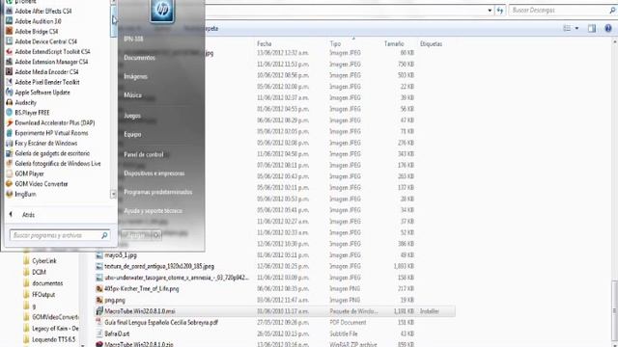
Task: Open Equipo in the Start menu
Action: 132,135
